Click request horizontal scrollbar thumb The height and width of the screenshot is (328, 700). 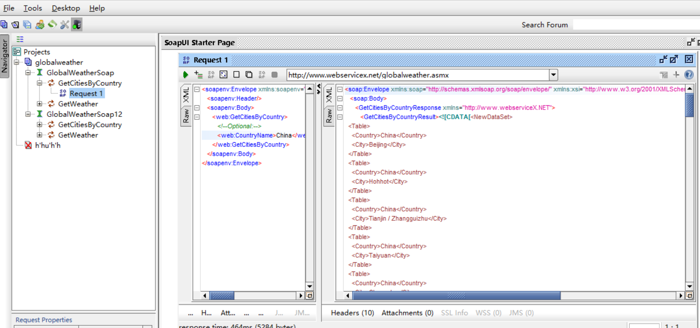pos(222,296)
